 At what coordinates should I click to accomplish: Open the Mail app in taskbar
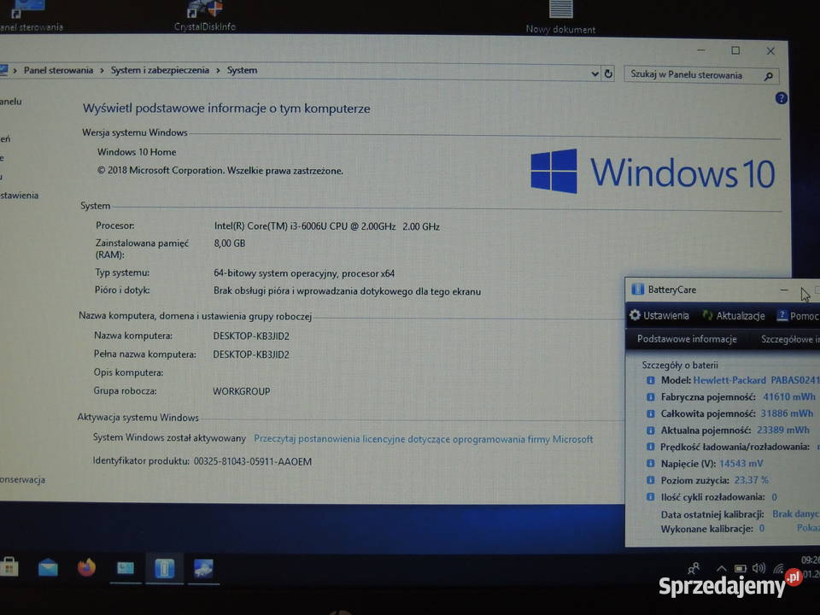(x=48, y=567)
